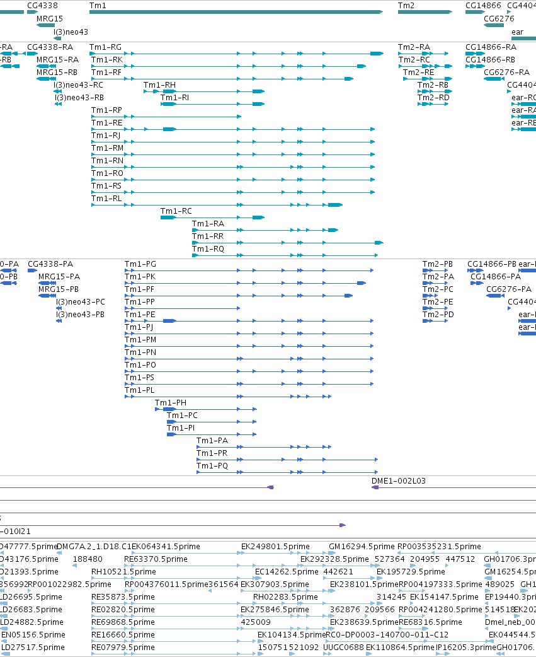Image resolution: width=536 pixels, height=657 pixels.
Task: Click cDNA GM16294.5prime
Action: (x=362, y=547)
